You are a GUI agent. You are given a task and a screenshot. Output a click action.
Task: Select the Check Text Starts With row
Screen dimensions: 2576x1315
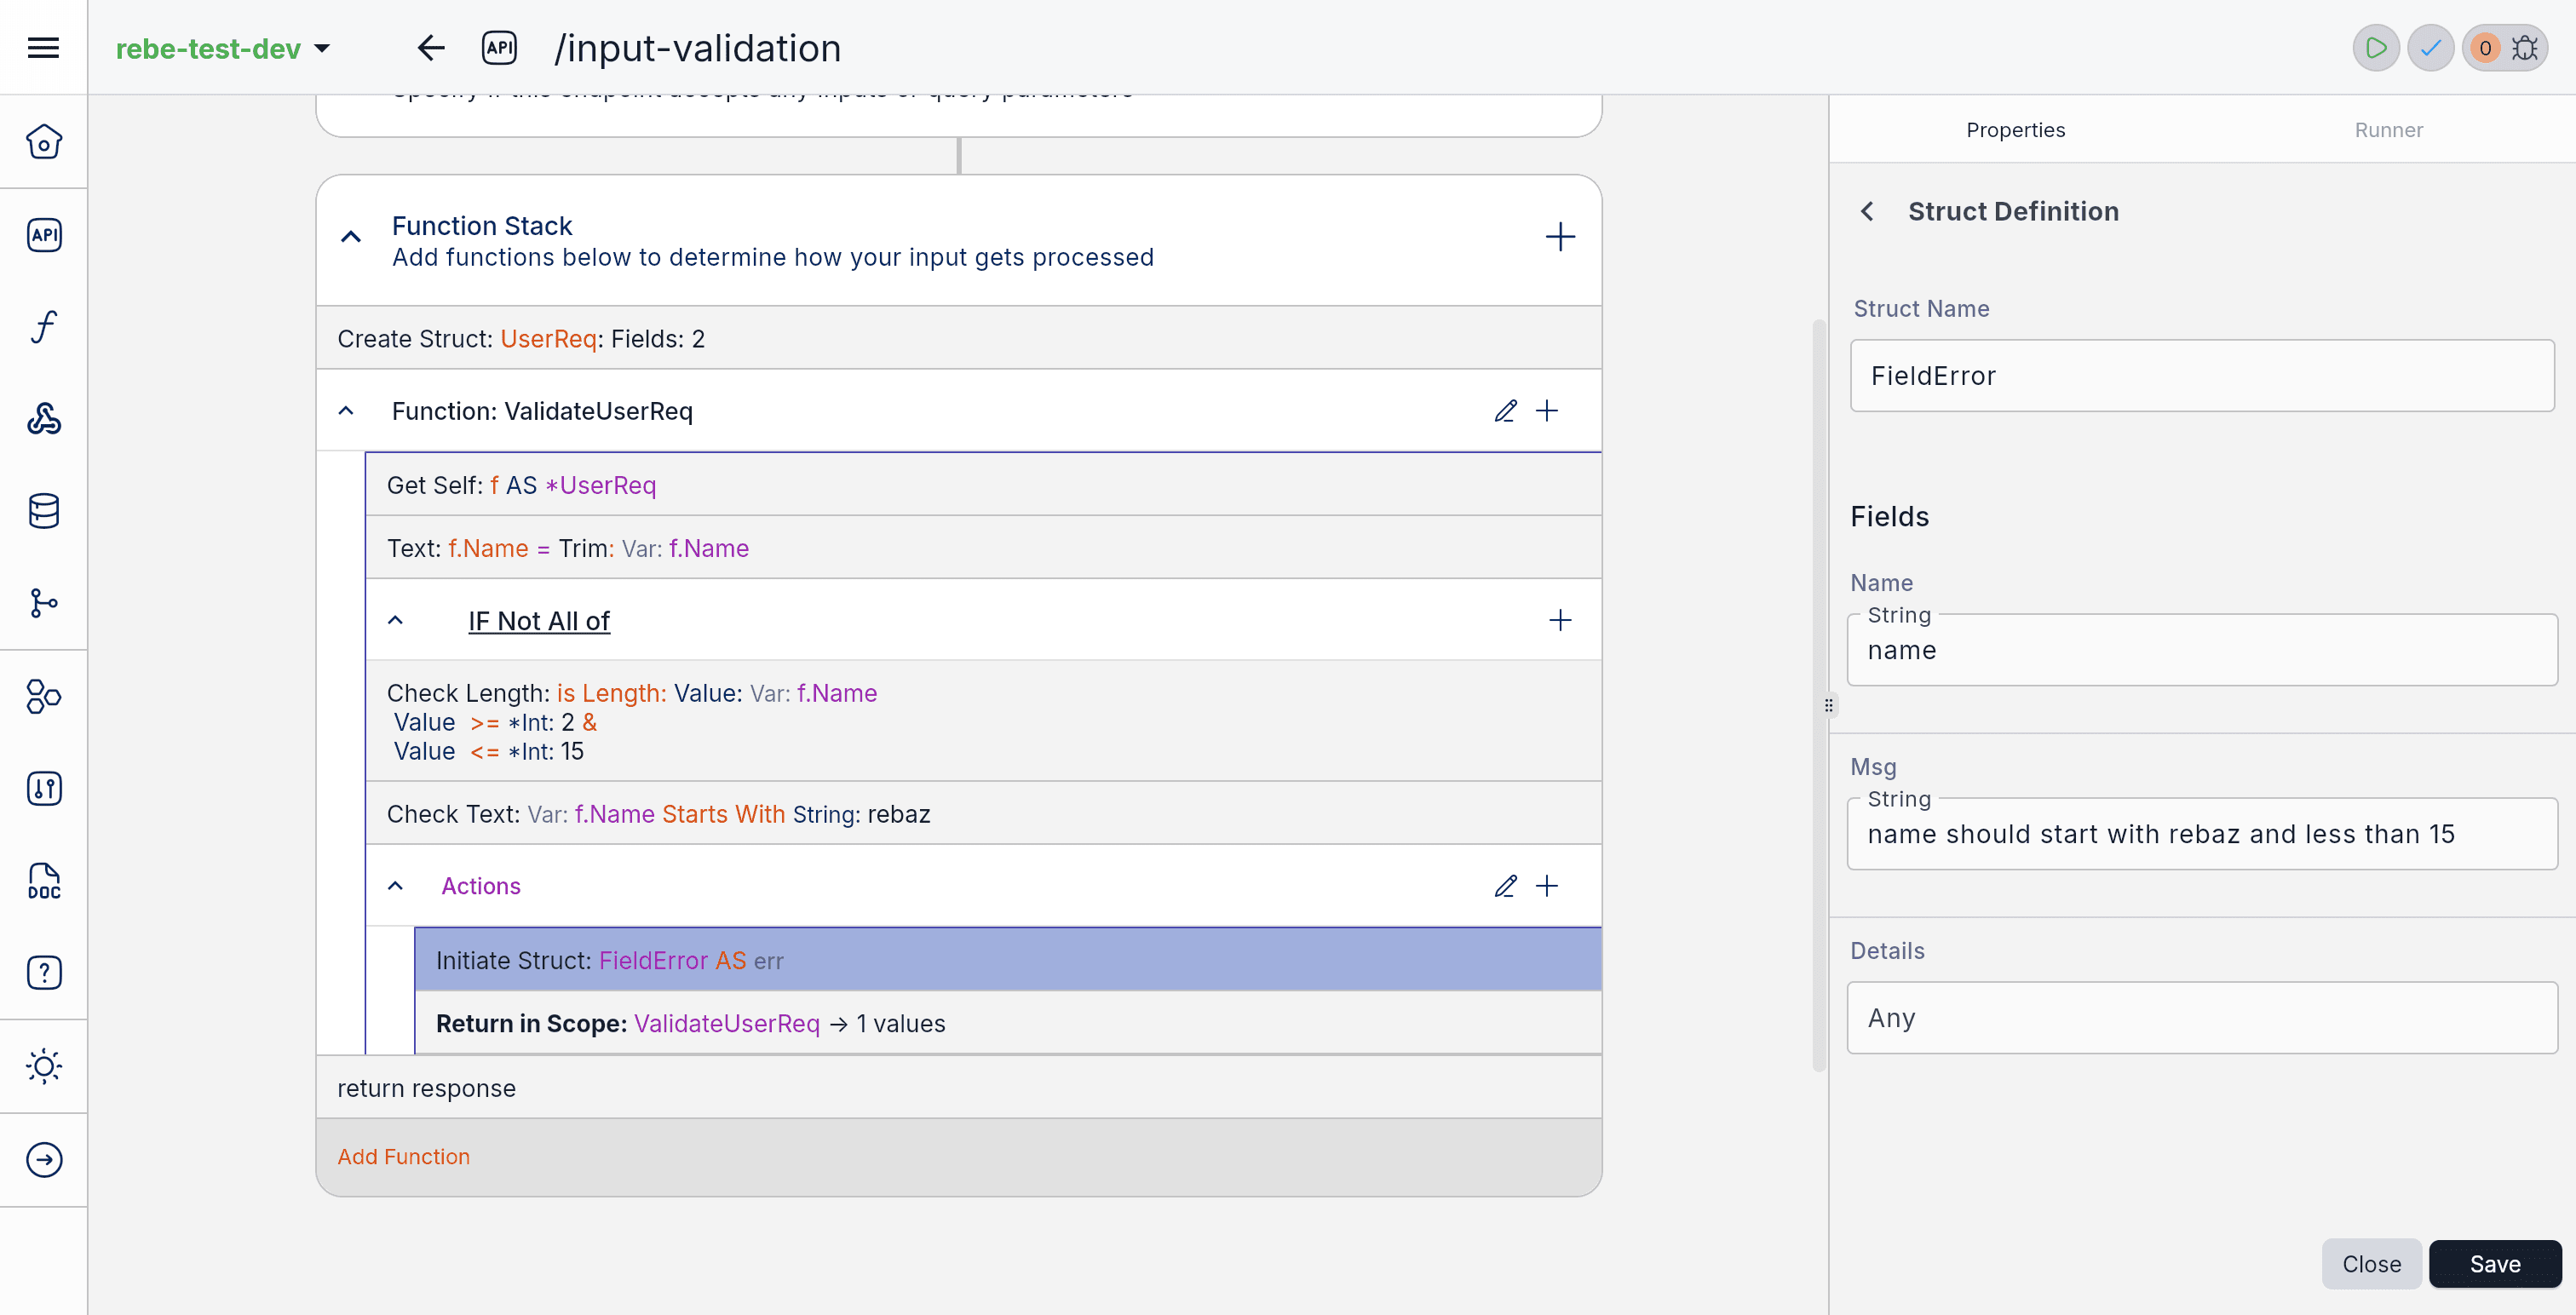tap(984, 813)
